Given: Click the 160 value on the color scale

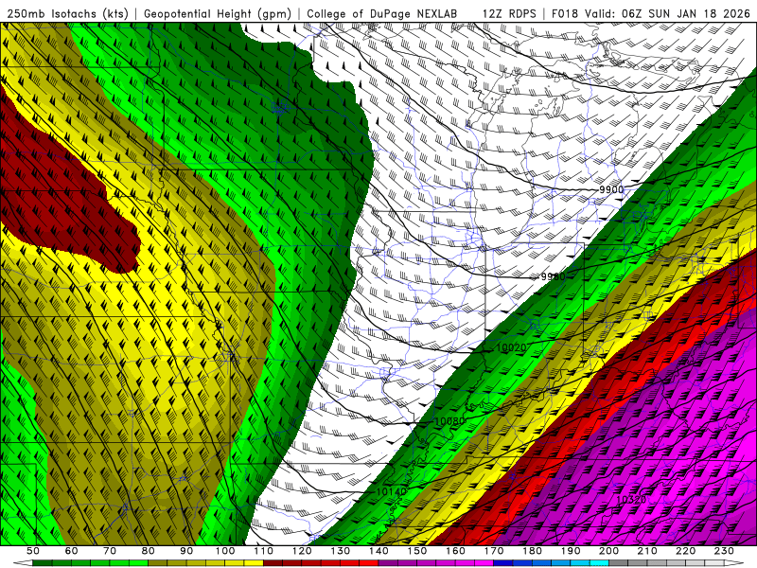Looking at the screenshot, I should coord(455,551).
